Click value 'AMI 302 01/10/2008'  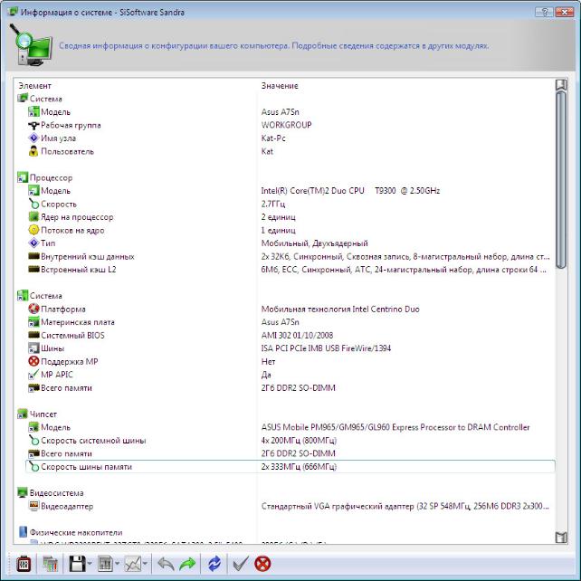point(297,336)
